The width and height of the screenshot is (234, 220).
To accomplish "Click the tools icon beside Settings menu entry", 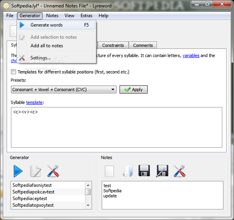I will [22, 58].
